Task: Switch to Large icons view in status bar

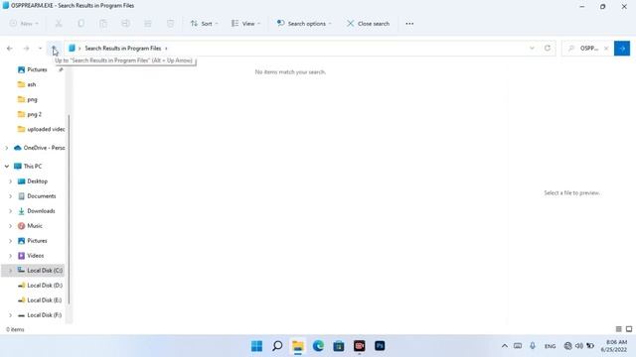Action: tap(629, 329)
